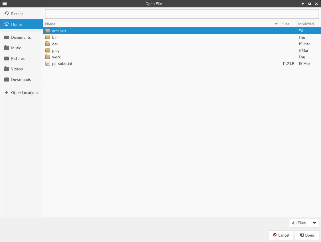This screenshot has width=321, height=242.
Task: Select the work folder entry
Action: pos(56,57)
